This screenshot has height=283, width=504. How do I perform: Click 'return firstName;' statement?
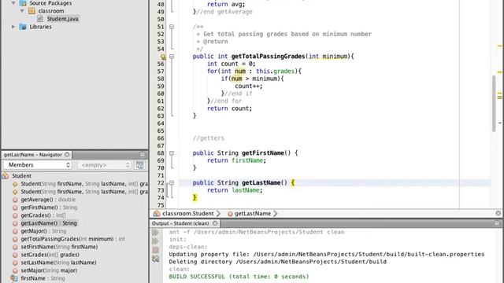click(x=236, y=160)
